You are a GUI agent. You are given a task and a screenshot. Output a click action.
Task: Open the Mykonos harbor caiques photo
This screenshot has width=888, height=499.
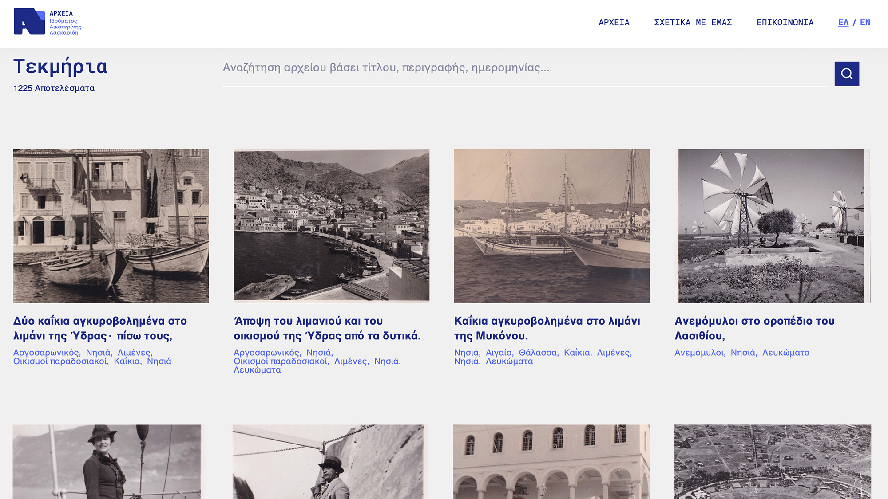551,226
